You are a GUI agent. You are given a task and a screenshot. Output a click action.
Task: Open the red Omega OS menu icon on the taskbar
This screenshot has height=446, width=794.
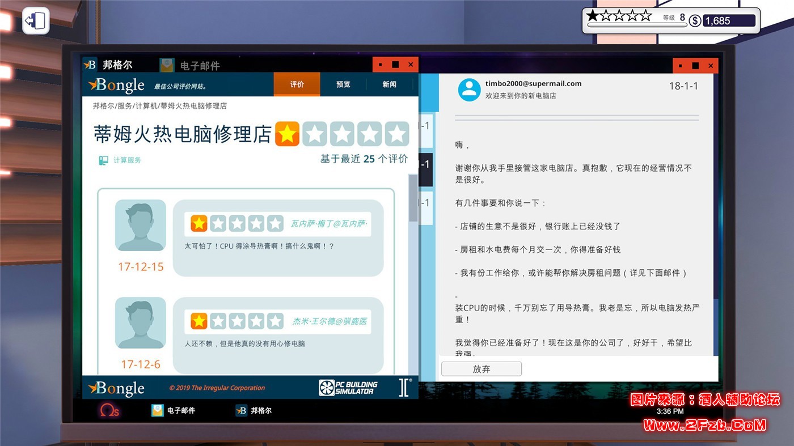click(x=109, y=410)
